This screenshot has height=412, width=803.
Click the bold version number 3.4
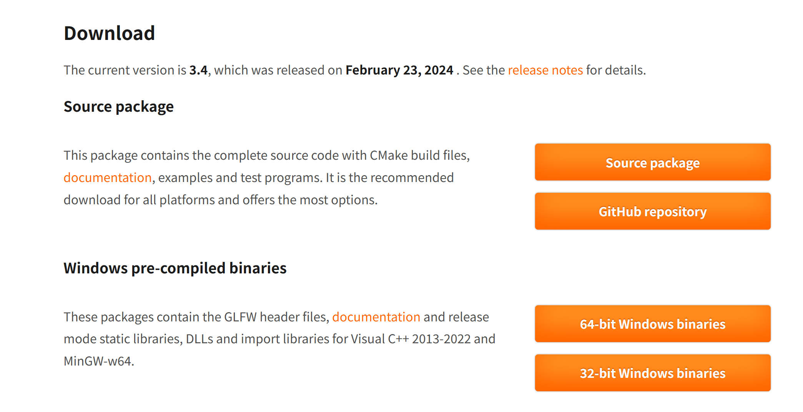(x=198, y=70)
